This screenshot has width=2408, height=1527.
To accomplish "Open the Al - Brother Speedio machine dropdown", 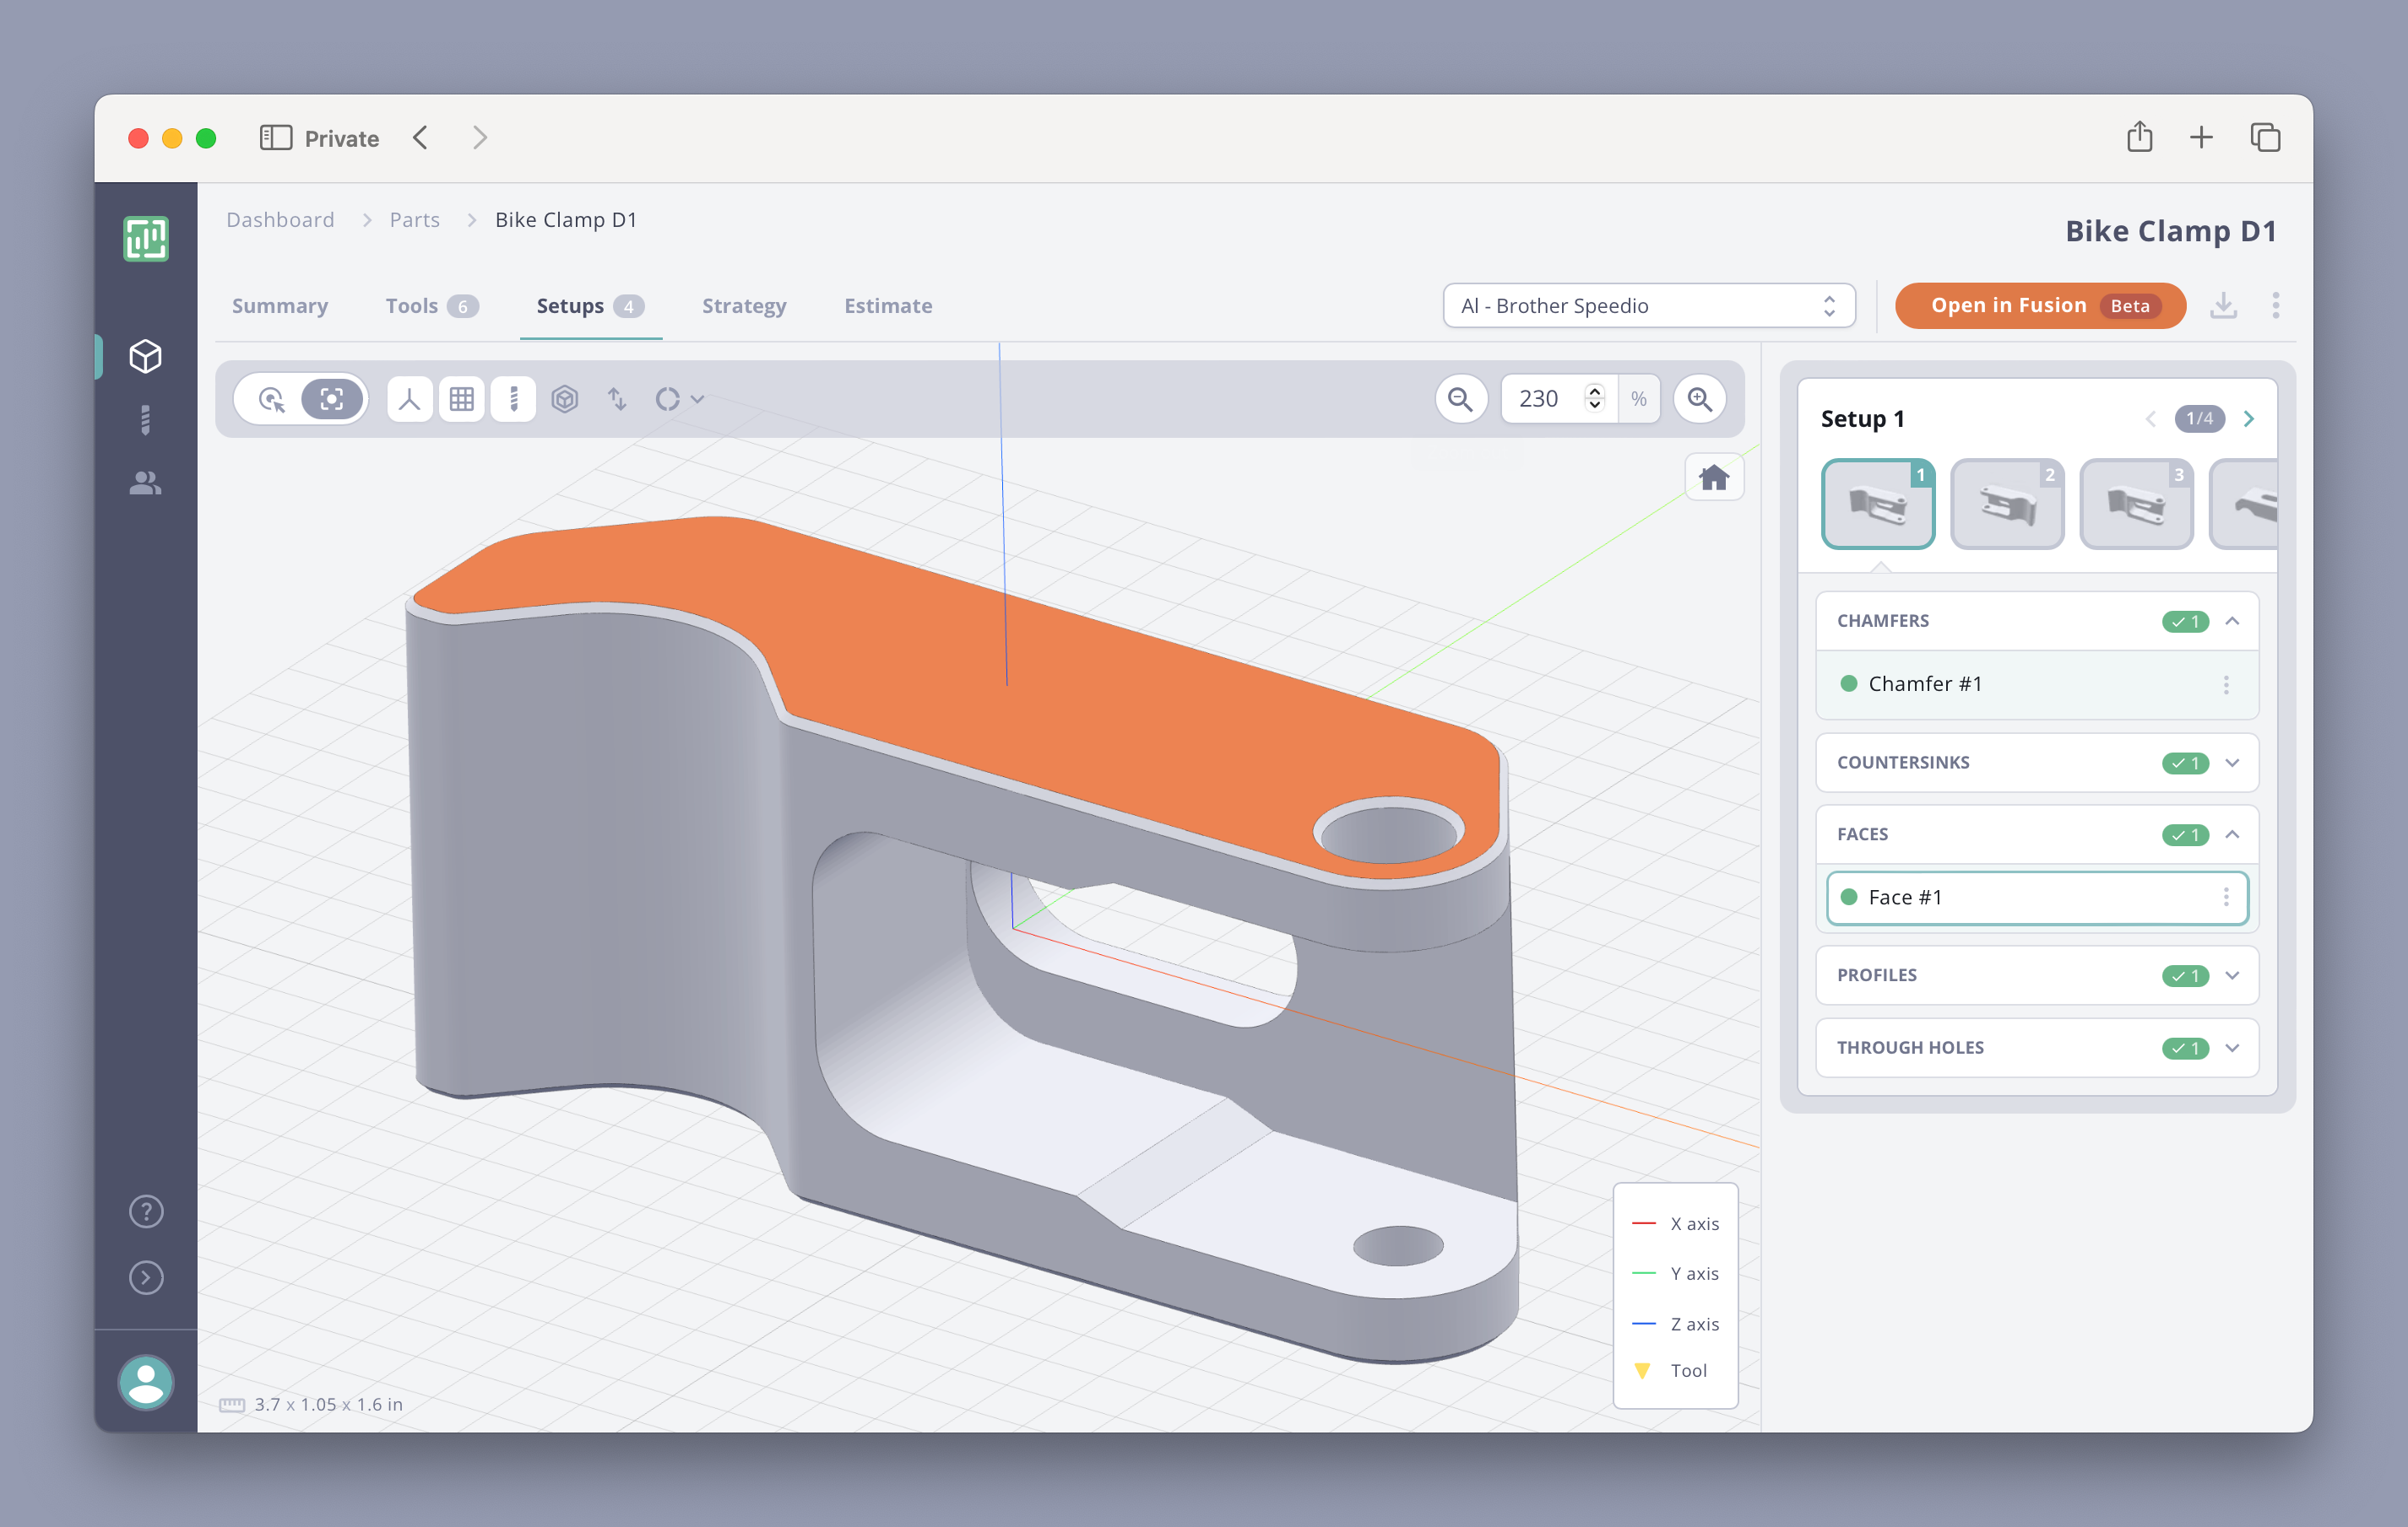I will [x=1648, y=305].
